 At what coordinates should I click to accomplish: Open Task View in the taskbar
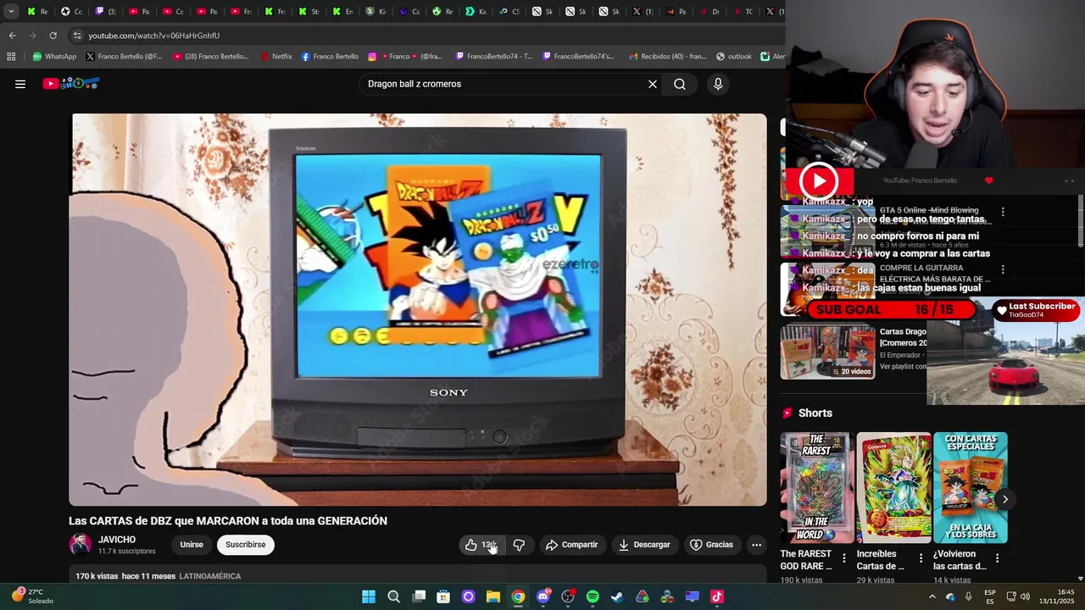[x=419, y=596]
